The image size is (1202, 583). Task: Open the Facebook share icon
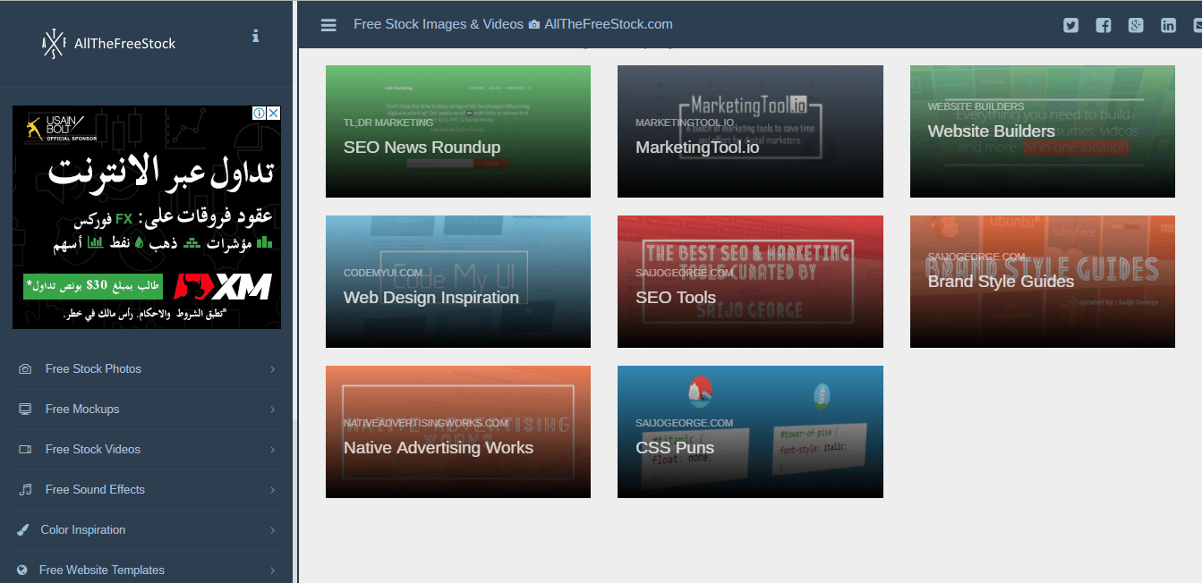[1104, 25]
